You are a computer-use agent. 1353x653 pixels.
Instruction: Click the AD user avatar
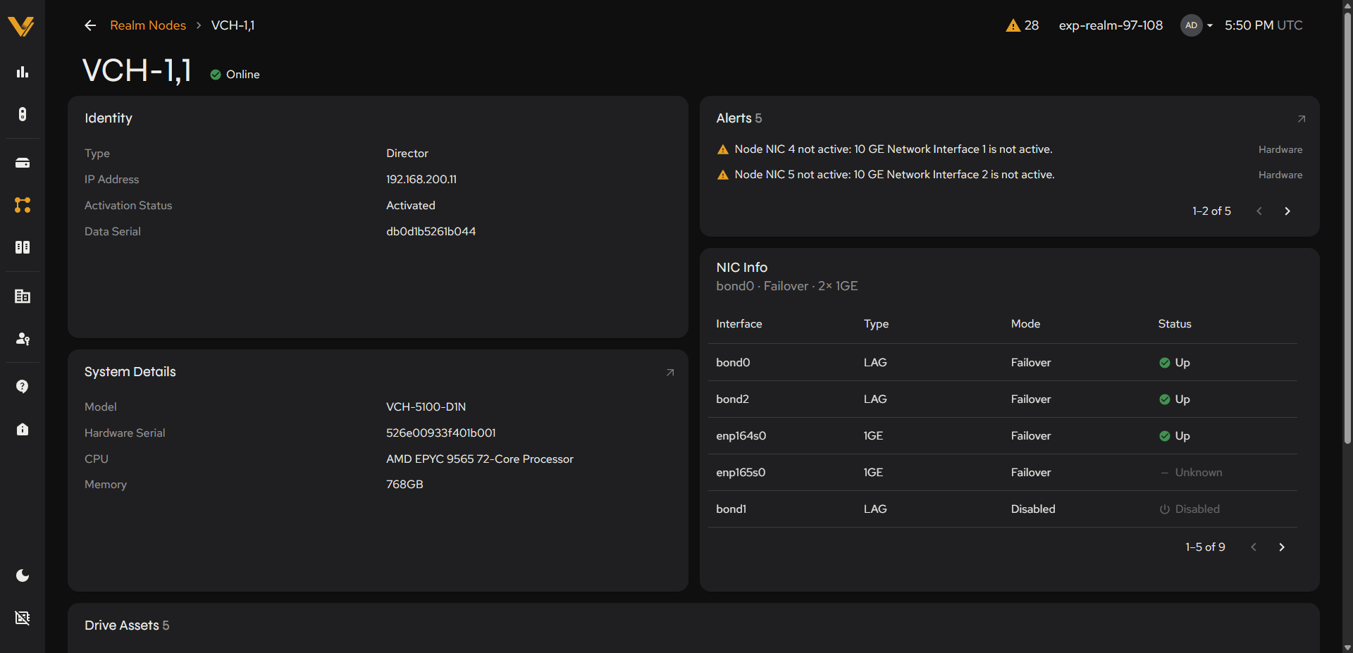1191,25
